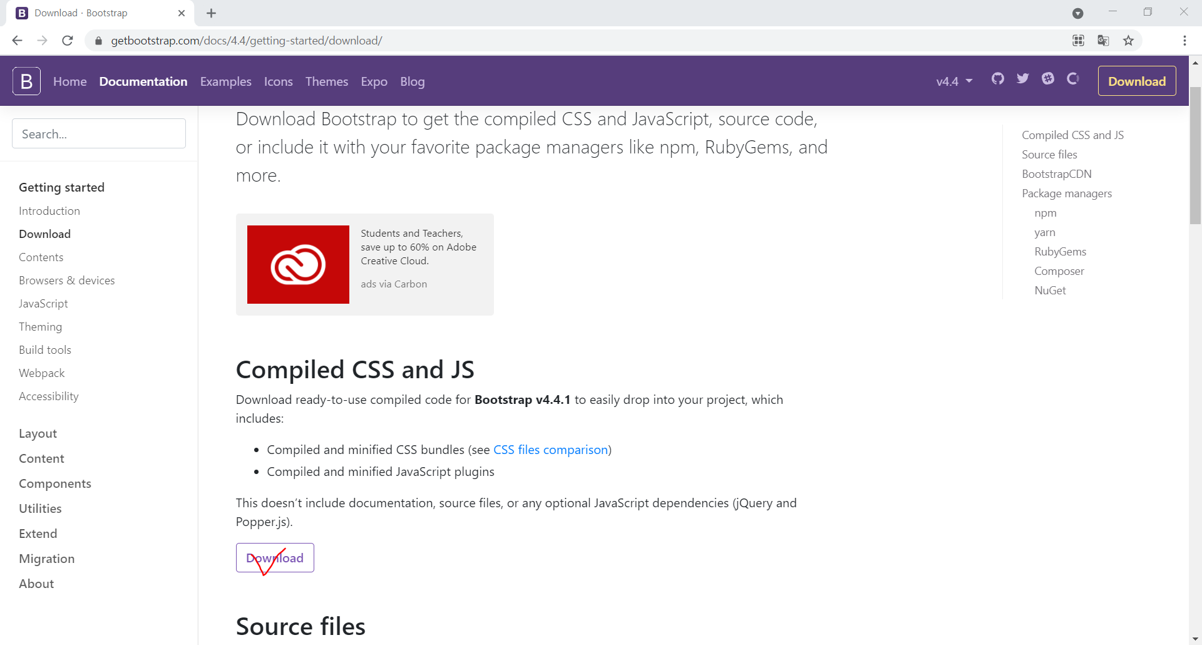Jump to Compiled CSS and JS in contents

[1072, 135]
